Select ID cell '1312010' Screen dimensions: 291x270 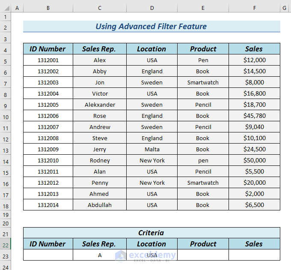pos(48,160)
